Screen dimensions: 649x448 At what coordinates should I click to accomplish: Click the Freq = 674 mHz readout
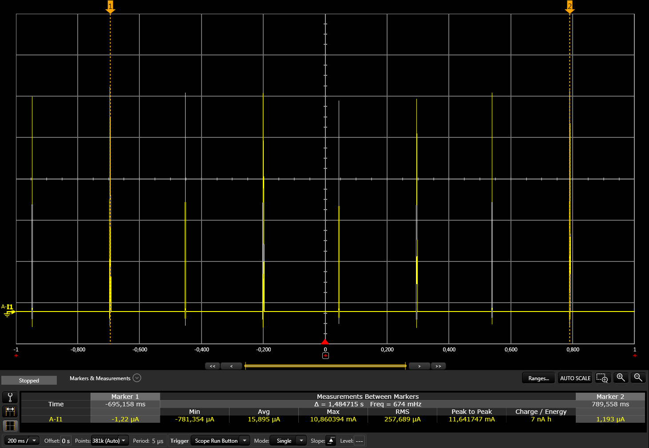[396, 404]
